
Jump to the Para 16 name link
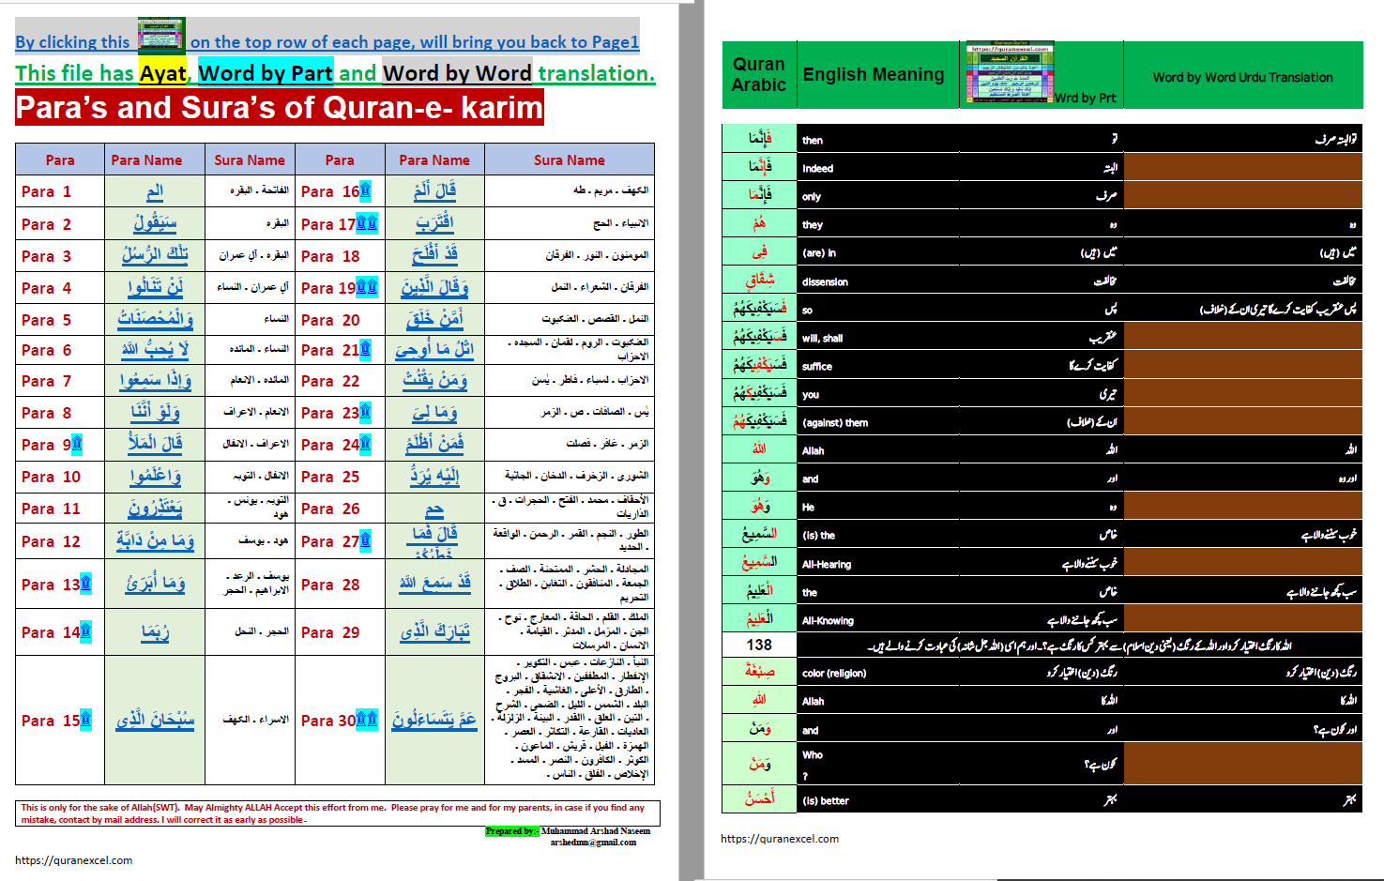434,190
